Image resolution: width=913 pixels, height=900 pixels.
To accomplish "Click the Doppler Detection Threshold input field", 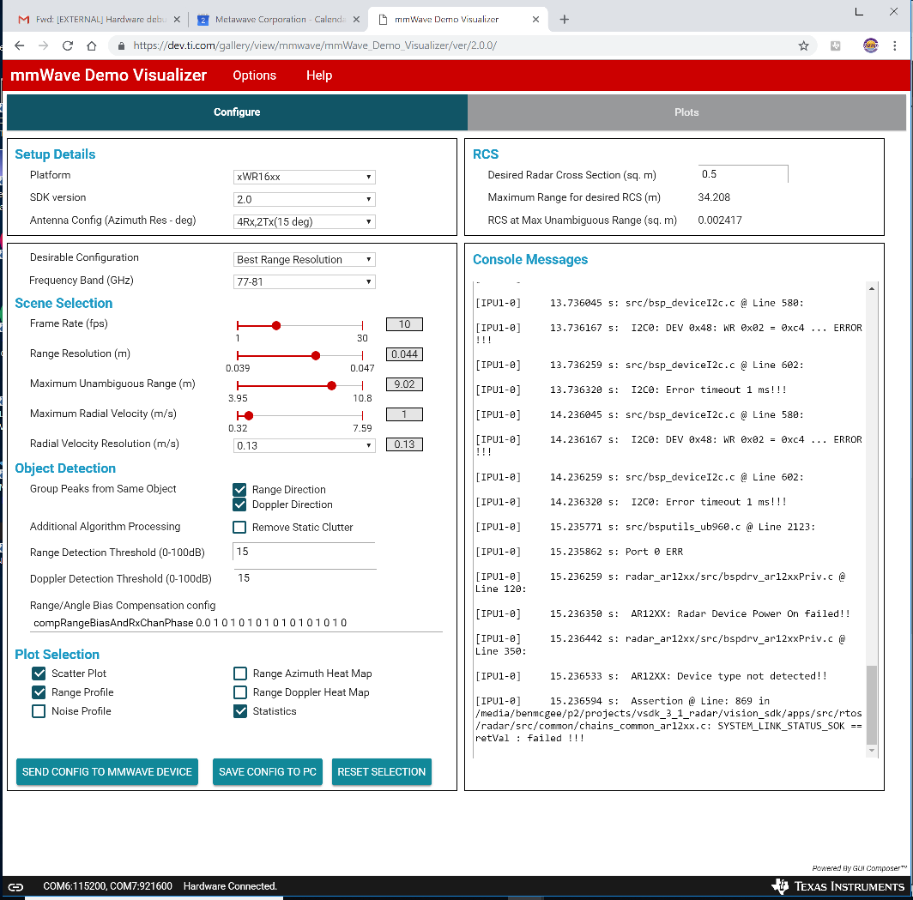I will tap(304, 578).
